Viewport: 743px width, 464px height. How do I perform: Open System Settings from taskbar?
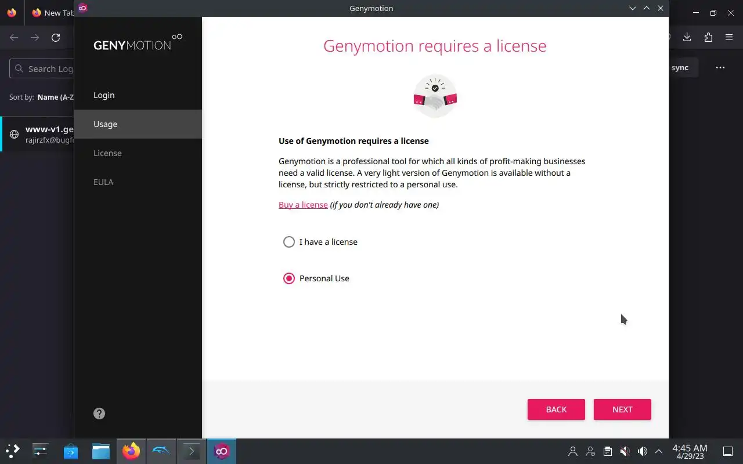point(41,451)
